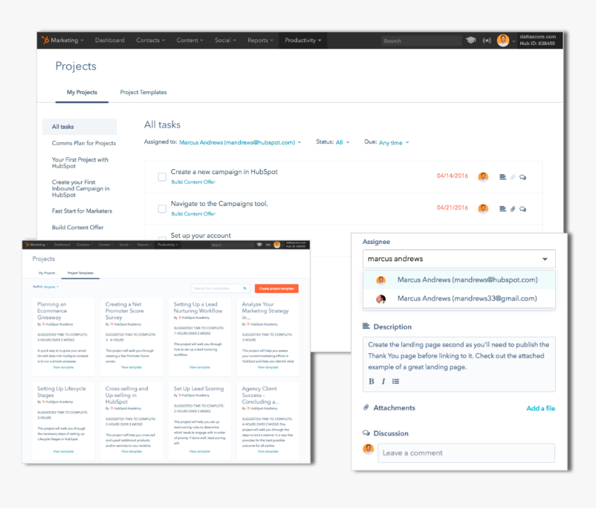Click assignee avatar on 04/14/2016 task
The image size is (596, 508).
483,177
